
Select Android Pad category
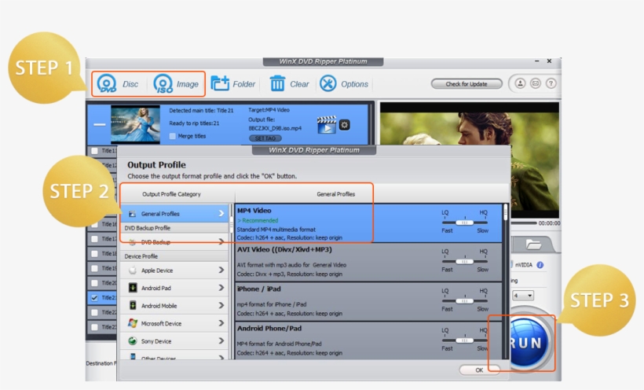(174, 288)
